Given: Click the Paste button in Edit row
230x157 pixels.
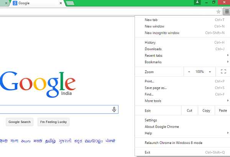Looking at the screenshot, I should (223, 111).
